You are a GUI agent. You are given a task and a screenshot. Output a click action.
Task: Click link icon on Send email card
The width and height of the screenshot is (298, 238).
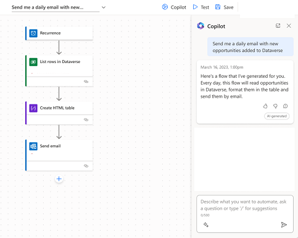[86, 166]
